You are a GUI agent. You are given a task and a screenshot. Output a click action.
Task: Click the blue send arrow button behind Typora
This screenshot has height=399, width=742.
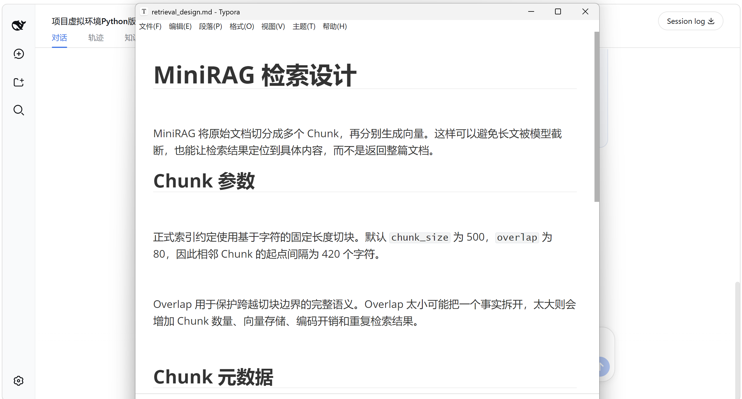(604, 366)
